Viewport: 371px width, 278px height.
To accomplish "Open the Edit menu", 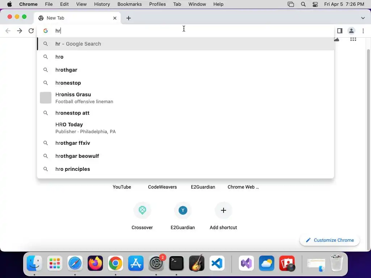I will coord(64,4).
